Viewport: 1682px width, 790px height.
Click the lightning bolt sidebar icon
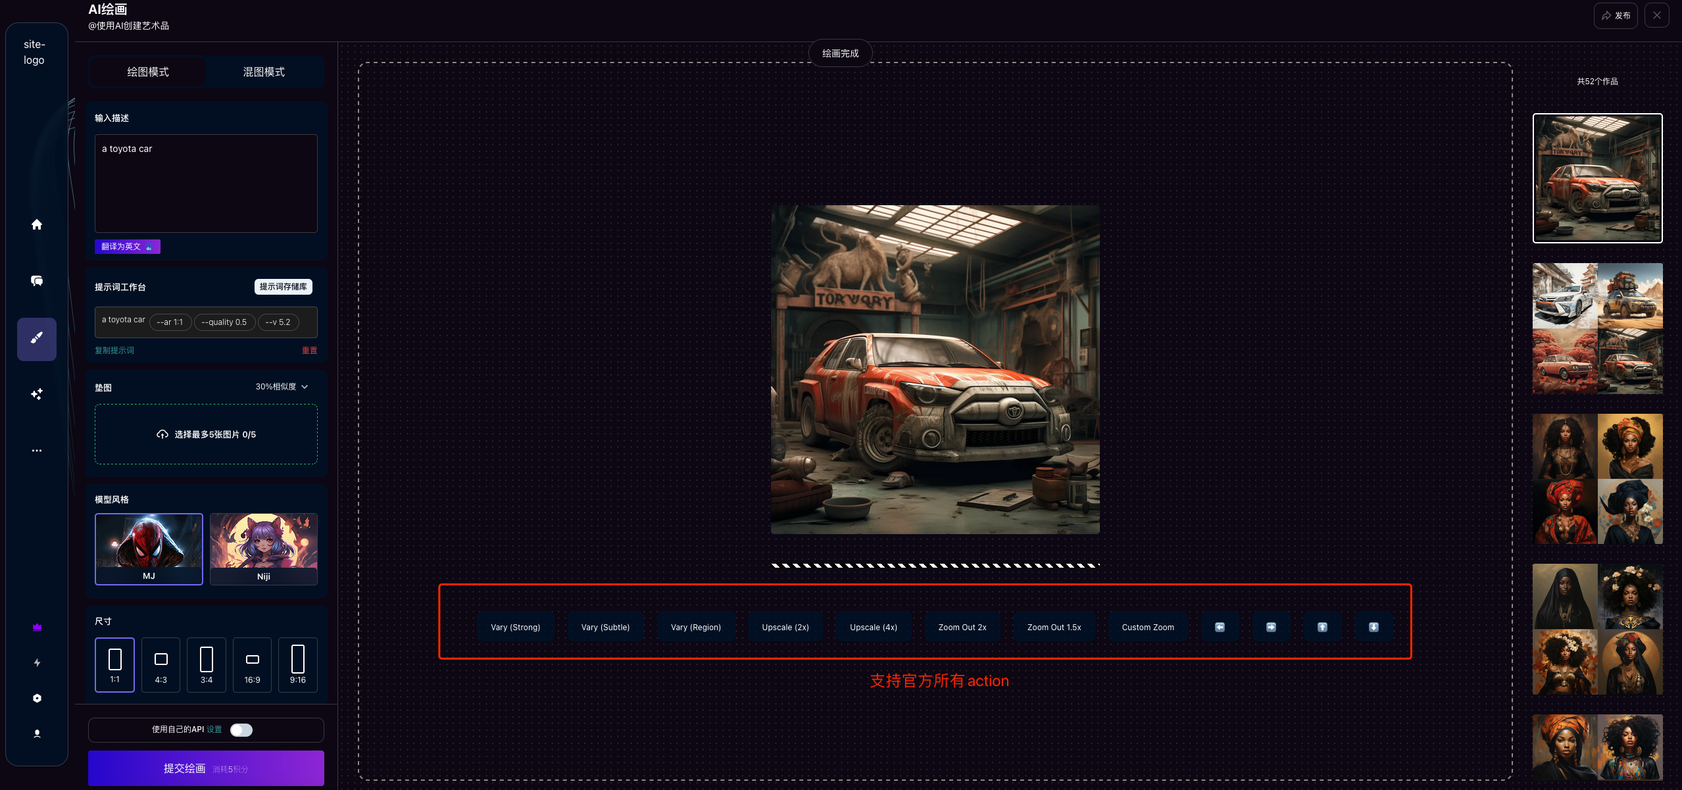(x=37, y=662)
